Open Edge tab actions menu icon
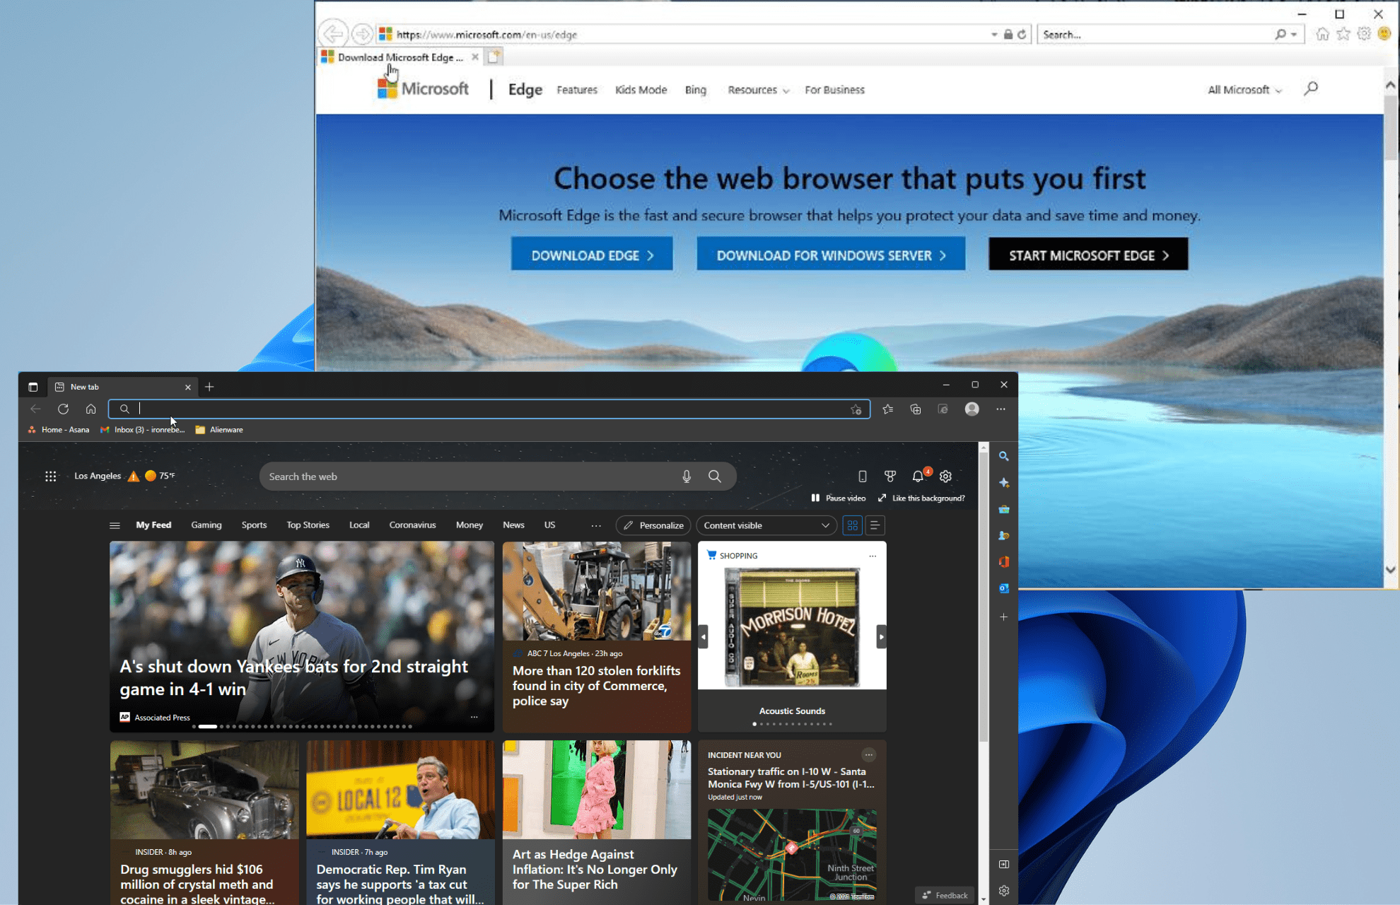1400x905 pixels. click(33, 387)
